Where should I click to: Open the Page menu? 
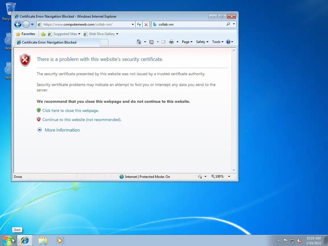[x=187, y=42]
